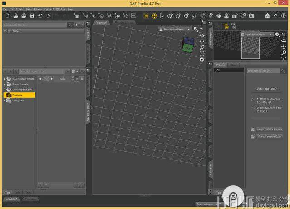Viewport: 290px width, 209px height.
Task: Click the Scene pane filter text field
Action: [35, 25]
